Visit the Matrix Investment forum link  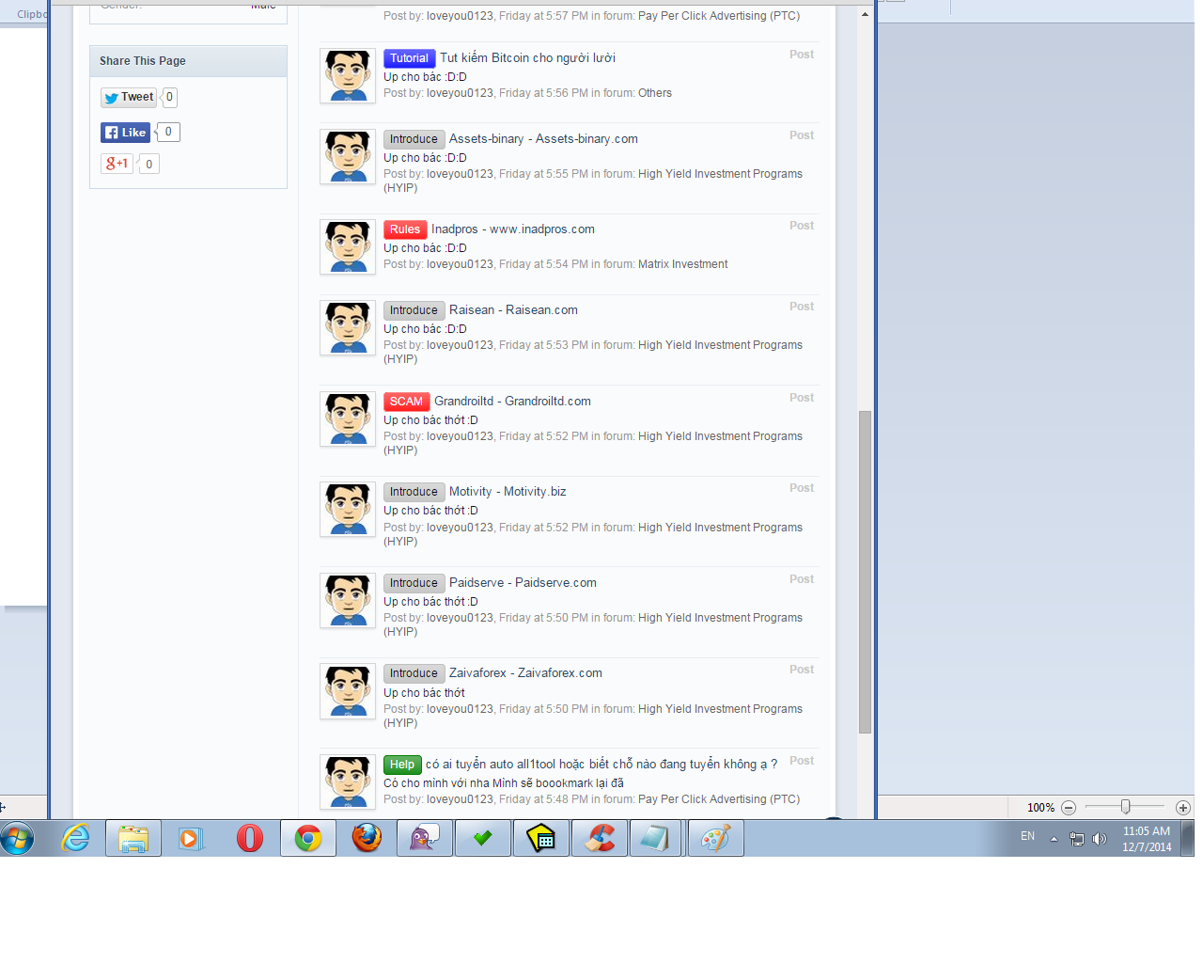tap(683, 263)
